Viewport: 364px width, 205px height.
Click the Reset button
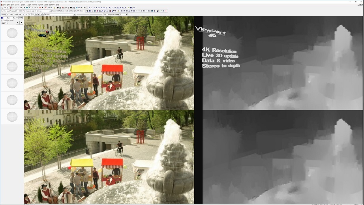[54, 11]
